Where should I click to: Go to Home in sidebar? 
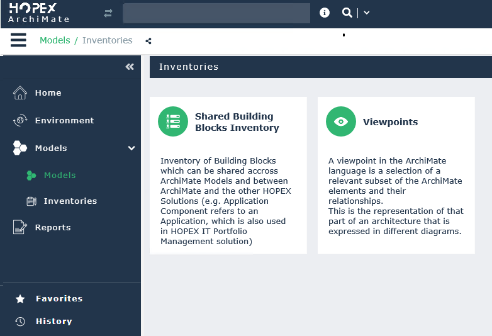[x=48, y=92]
